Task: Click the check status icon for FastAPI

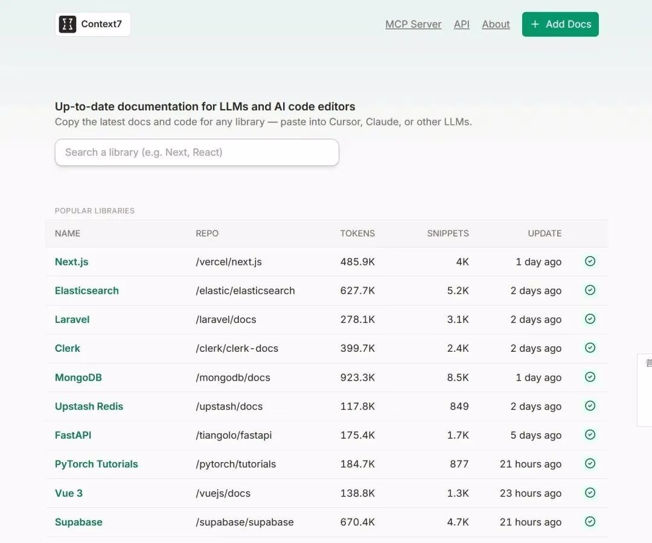Action: click(x=590, y=435)
